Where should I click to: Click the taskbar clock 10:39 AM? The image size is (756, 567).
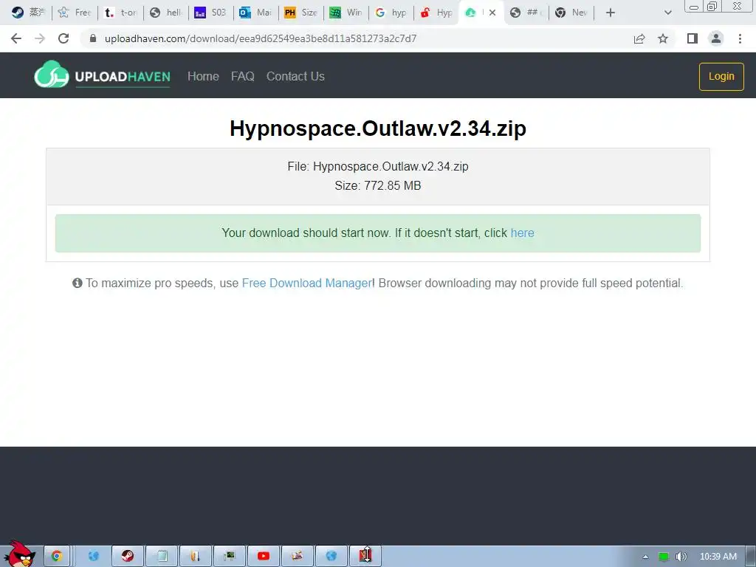[x=718, y=557]
